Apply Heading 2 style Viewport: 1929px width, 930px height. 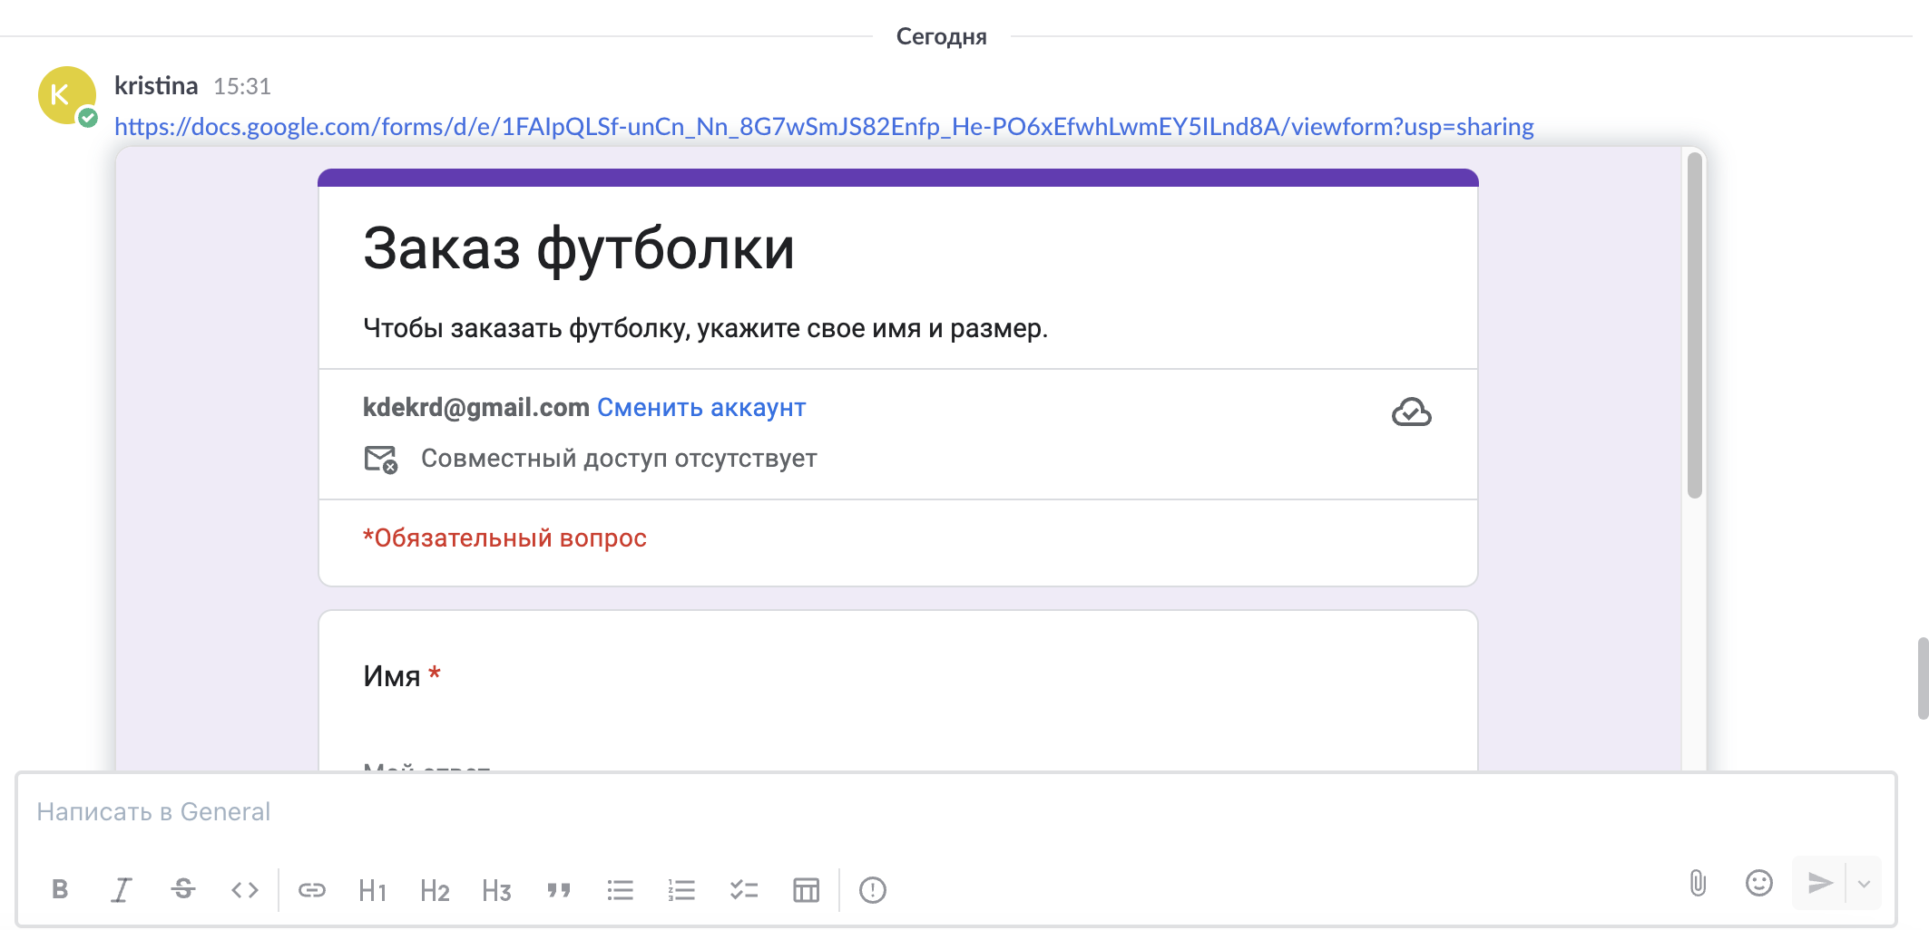click(435, 890)
